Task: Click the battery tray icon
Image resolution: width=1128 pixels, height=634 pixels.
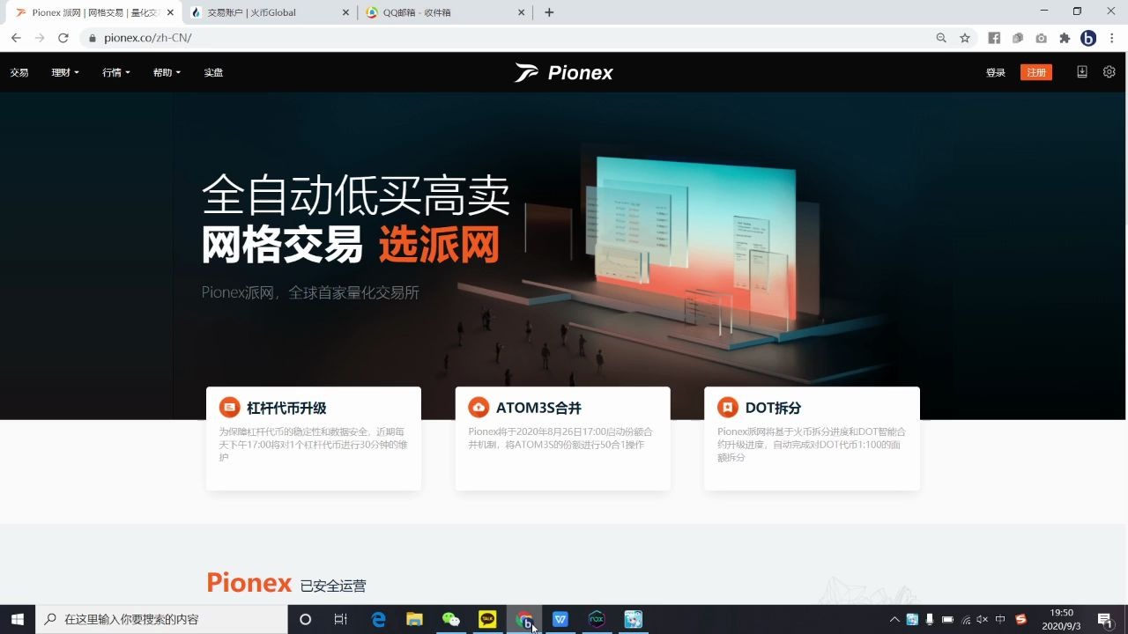Action: [947, 619]
